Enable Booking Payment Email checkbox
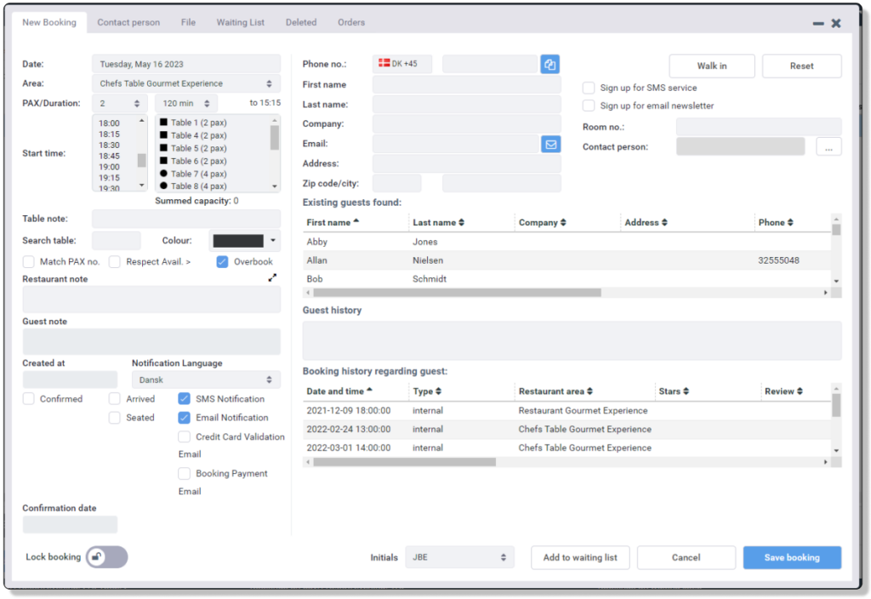 click(184, 473)
